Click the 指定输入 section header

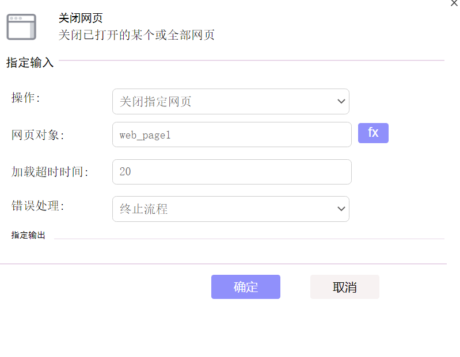30,63
